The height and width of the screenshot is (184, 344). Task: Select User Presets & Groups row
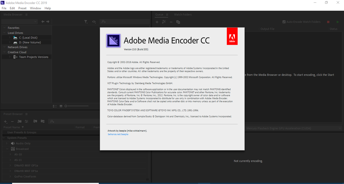75,132
